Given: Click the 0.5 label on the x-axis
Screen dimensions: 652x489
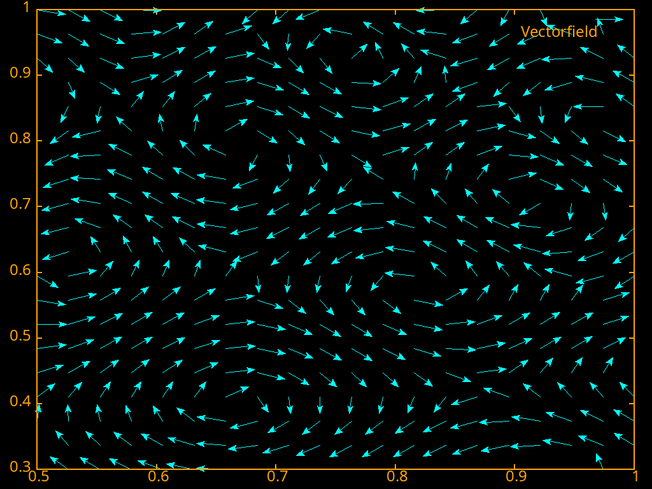Looking at the screenshot, I should pyautogui.click(x=38, y=476).
